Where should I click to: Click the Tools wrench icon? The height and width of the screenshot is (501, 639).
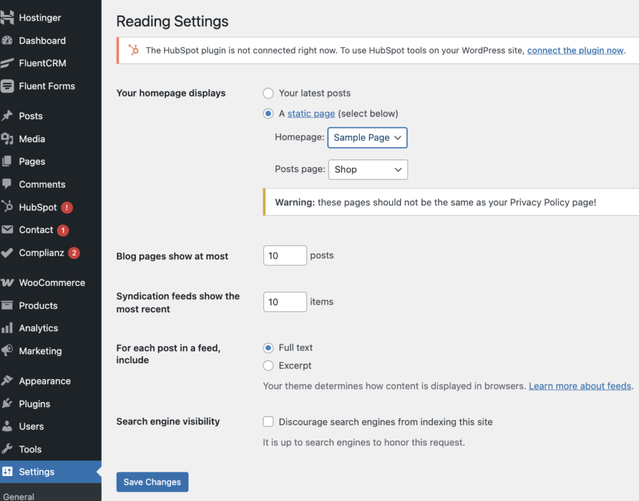[x=7, y=449]
